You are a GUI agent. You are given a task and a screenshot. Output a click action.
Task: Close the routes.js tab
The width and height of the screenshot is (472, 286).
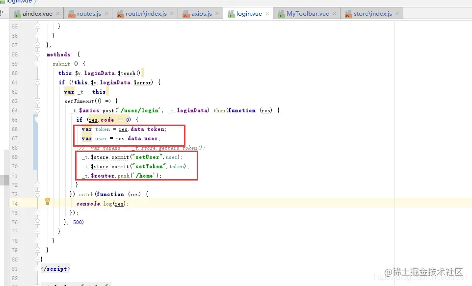point(106,14)
